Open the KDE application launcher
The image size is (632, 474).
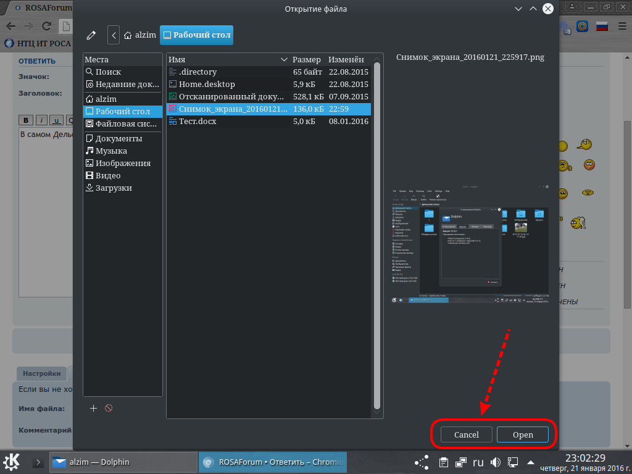click(x=12, y=462)
